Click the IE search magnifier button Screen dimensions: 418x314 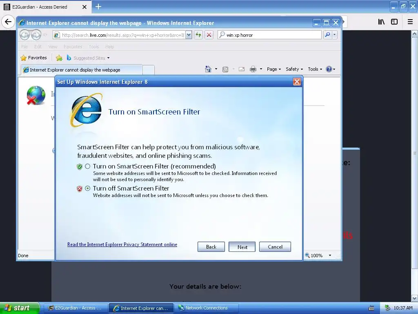coord(328,35)
